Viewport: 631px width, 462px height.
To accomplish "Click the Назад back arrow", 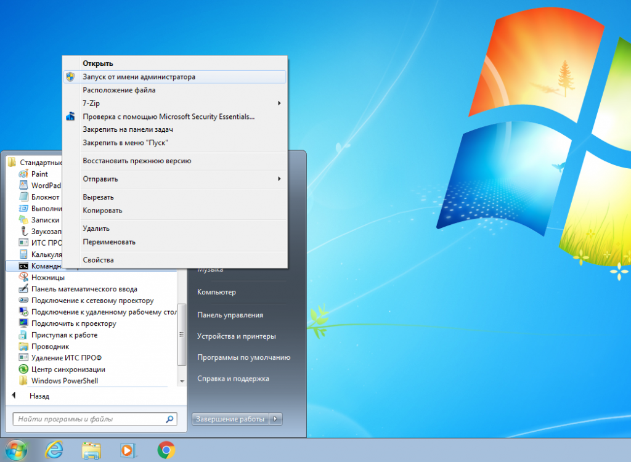I will click(x=14, y=395).
